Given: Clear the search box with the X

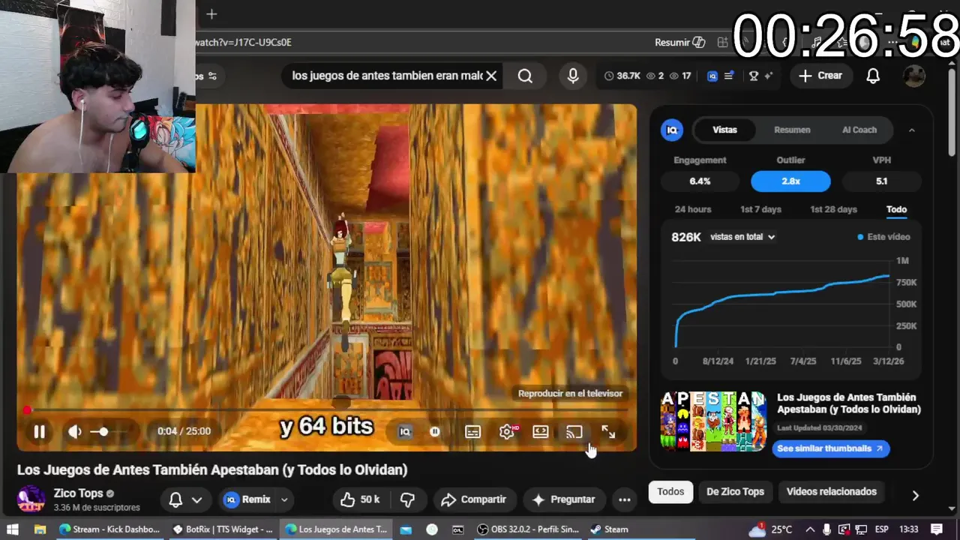Looking at the screenshot, I should click(491, 76).
